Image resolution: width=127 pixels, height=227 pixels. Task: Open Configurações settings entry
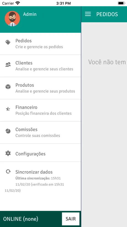[x=41, y=153]
